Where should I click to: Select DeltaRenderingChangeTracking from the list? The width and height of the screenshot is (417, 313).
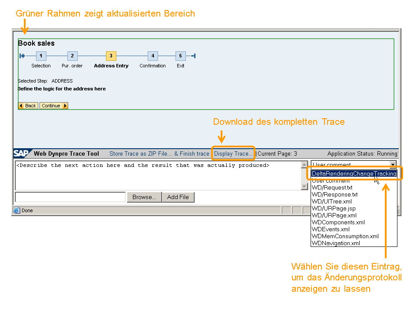point(354,173)
